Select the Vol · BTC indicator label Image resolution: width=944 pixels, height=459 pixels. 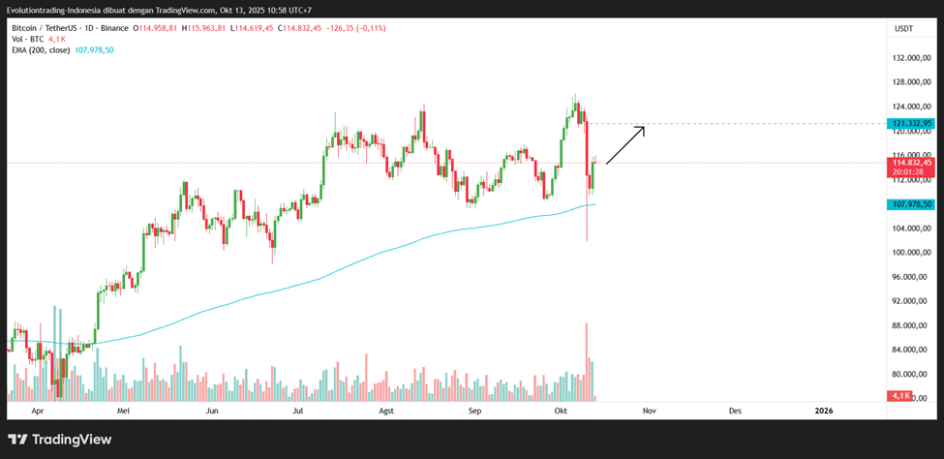point(27,39)
